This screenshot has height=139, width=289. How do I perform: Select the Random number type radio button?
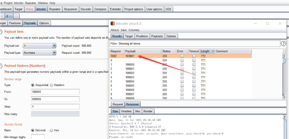(52, 85)
